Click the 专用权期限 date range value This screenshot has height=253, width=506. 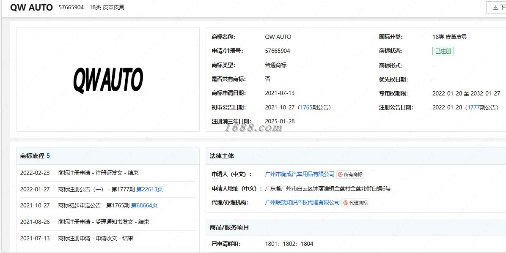pyautogui.click(x=466, y=93)
